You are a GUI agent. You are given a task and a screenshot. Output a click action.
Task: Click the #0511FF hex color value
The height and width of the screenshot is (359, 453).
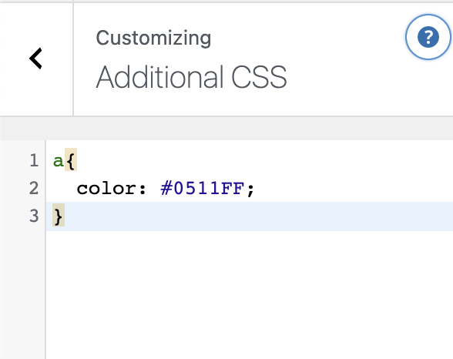[202, 188]
